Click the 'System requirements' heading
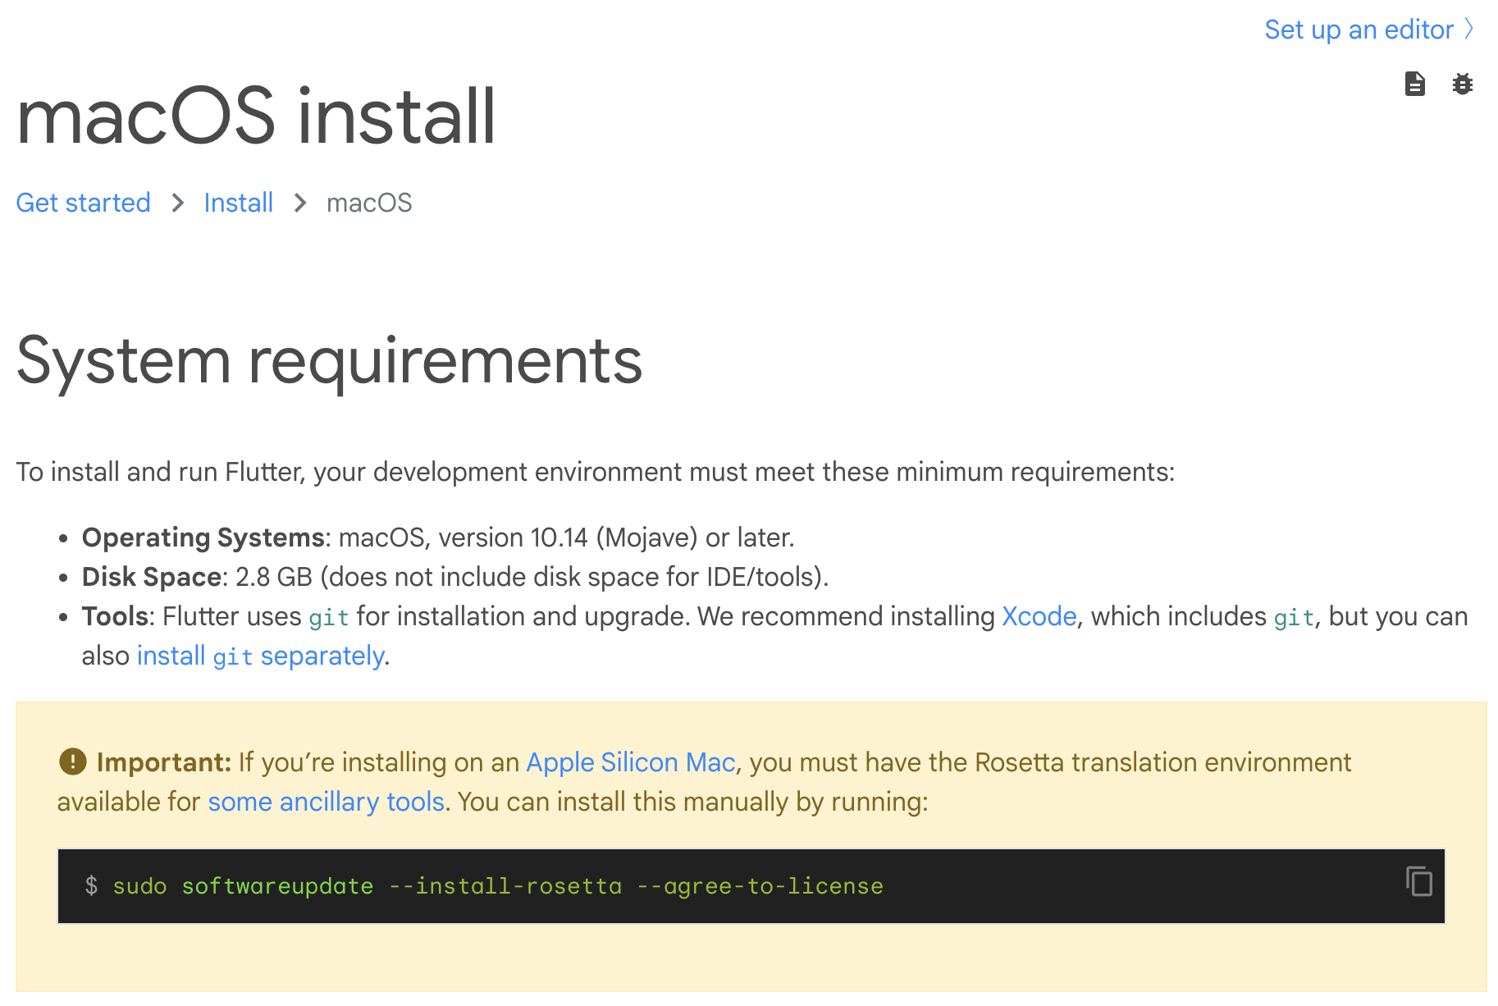1498x1006 pixels. click(329, 361)
